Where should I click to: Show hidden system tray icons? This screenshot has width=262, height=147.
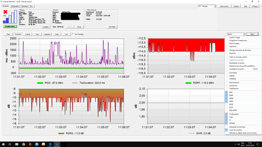[235, 144]
